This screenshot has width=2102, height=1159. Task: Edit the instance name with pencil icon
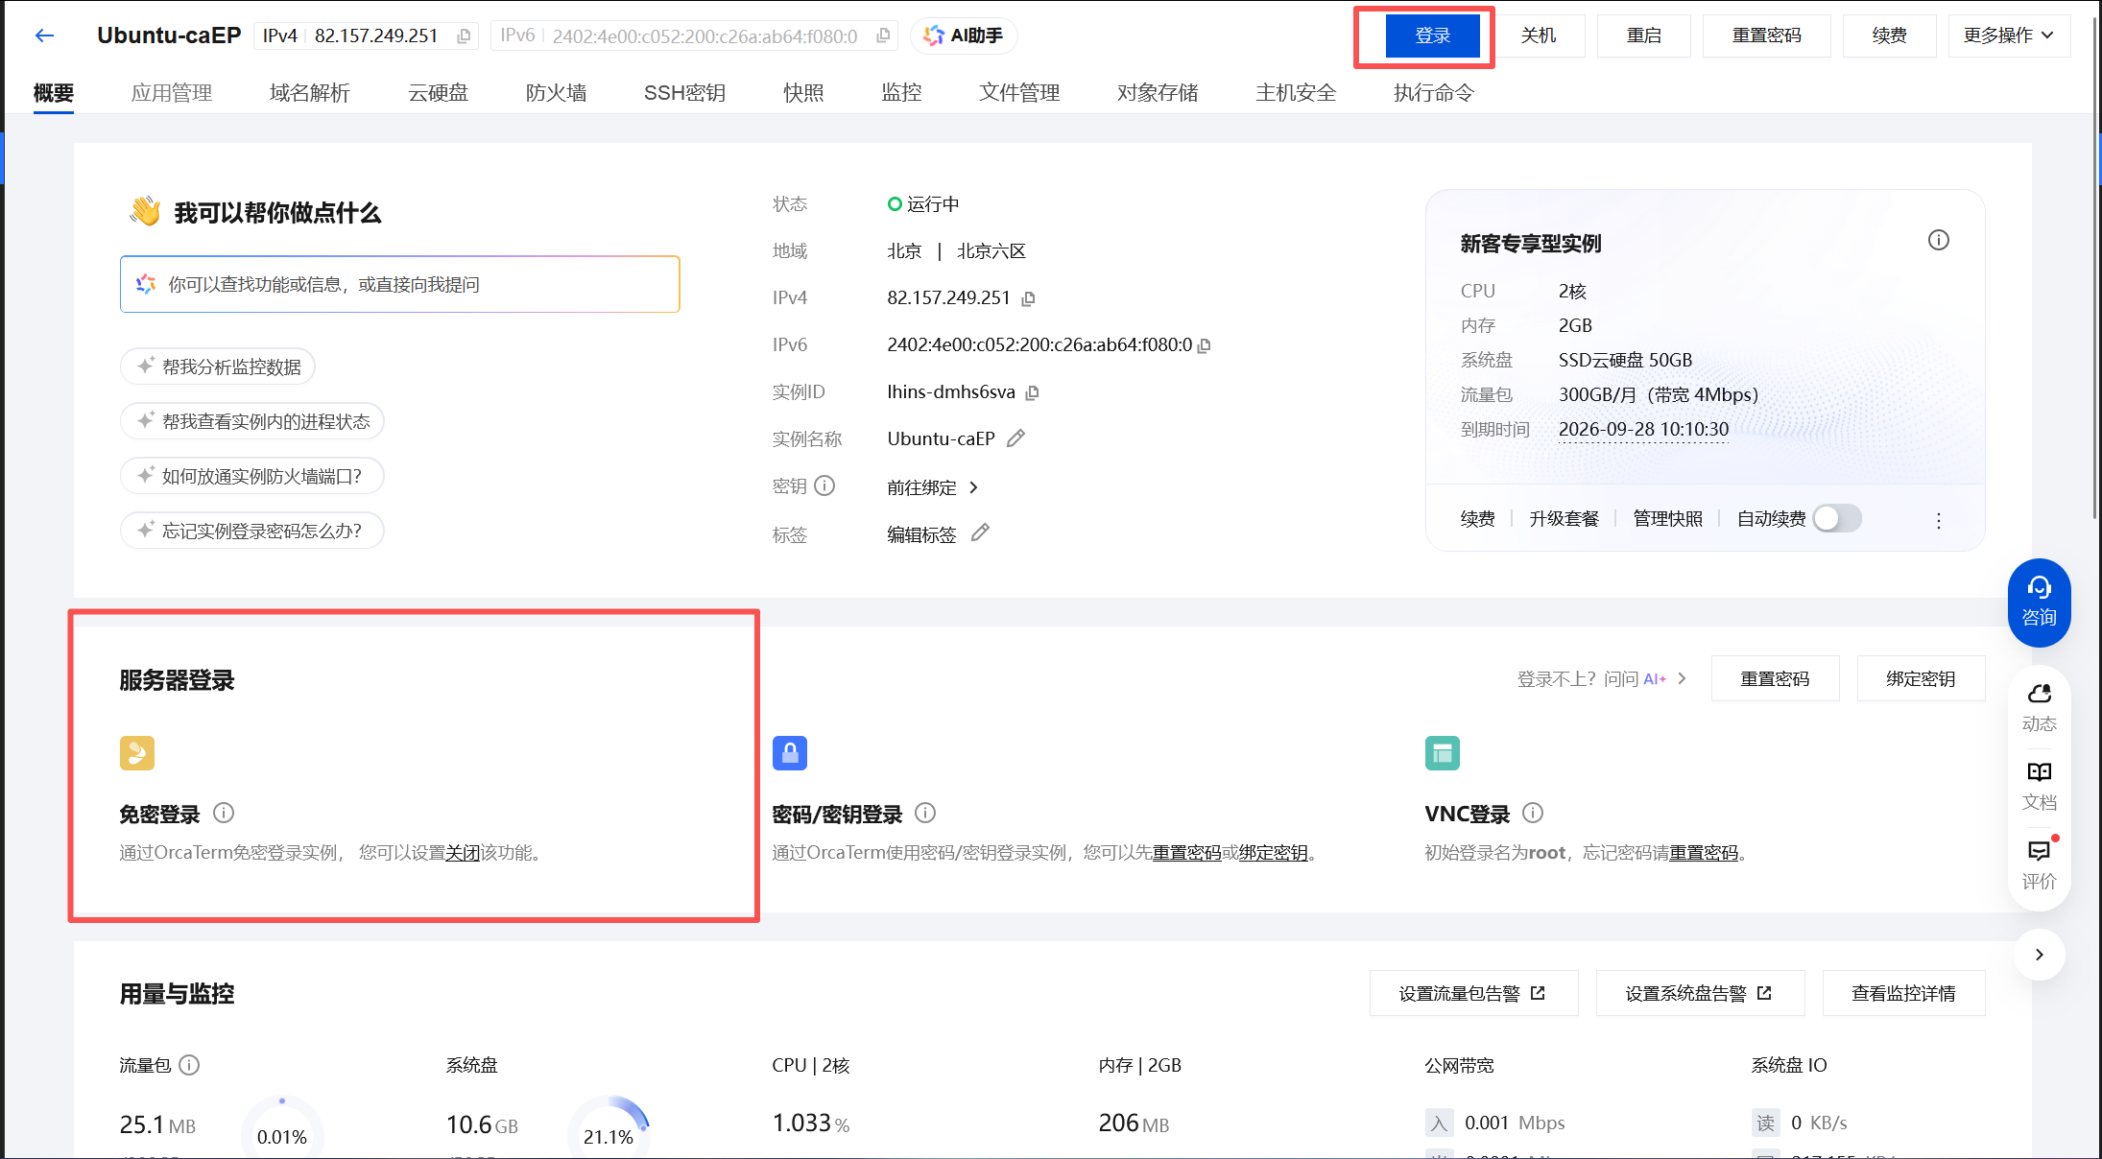[x=1015, y=438]
